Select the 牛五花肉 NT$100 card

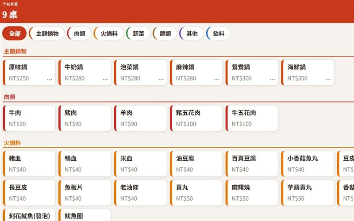click(x=252, y=118)
